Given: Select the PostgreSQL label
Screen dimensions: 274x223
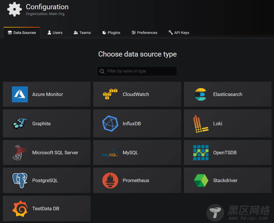Looking at the screenshot, I should [45, 180].
